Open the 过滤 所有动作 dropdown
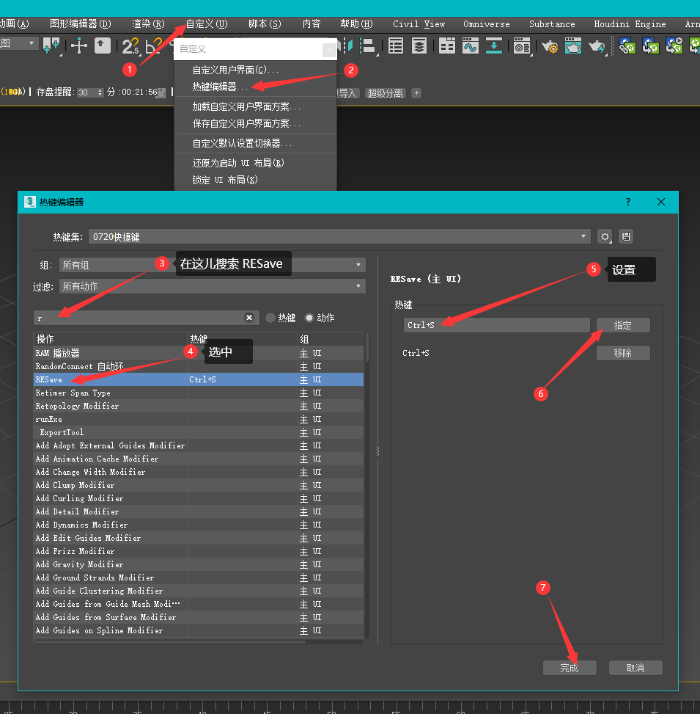 point(213,286)
